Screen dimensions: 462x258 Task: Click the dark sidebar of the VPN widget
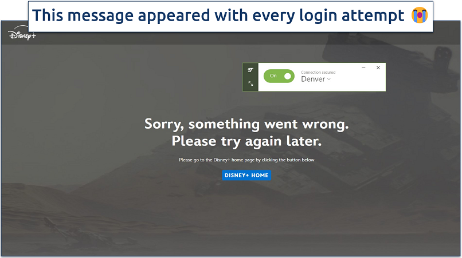click(250, 77)
